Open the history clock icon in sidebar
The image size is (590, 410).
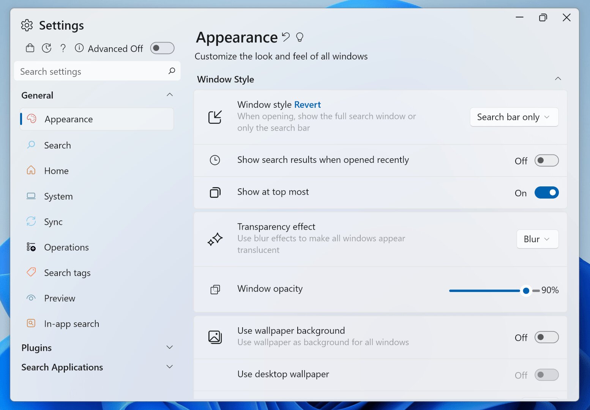47,48
